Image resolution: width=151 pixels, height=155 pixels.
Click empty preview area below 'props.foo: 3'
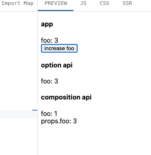94,140
